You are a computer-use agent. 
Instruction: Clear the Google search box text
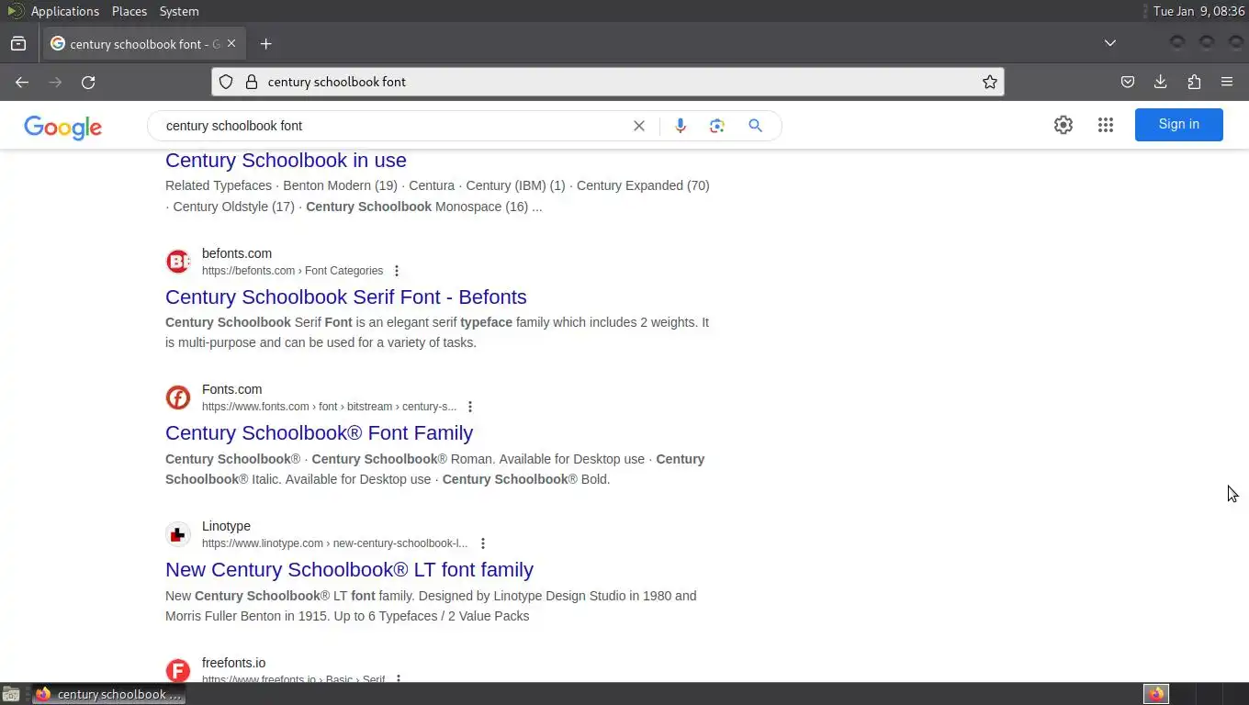pos(639,126)
